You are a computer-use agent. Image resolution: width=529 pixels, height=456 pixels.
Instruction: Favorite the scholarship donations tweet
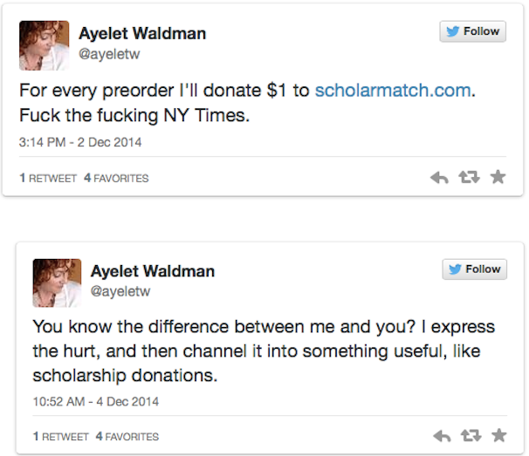click(498, 435)
